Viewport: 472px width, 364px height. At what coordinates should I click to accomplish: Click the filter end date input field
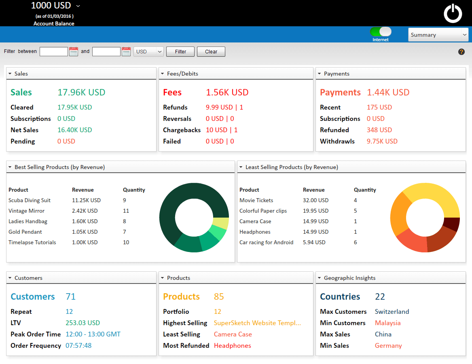coord(106,51)
